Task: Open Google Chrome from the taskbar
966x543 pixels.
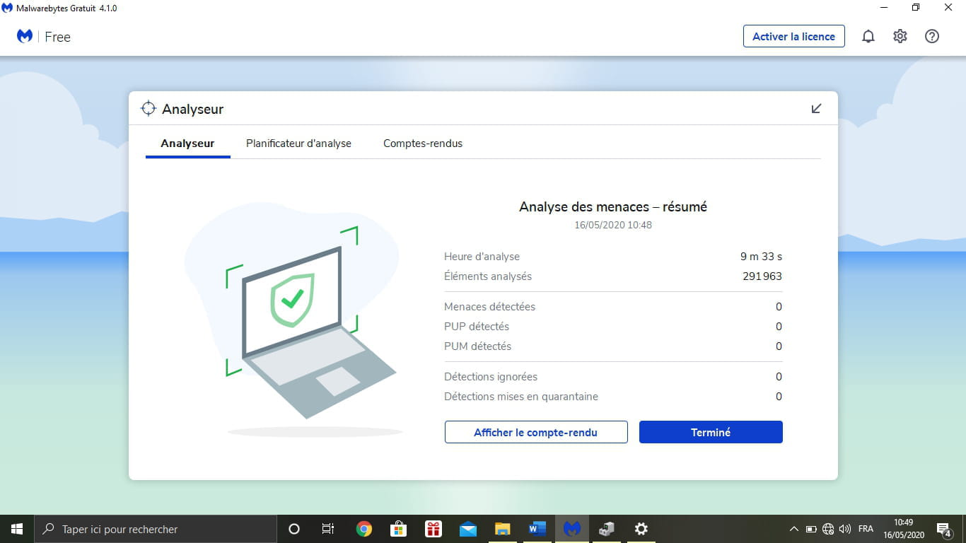Action: (364, 529)
